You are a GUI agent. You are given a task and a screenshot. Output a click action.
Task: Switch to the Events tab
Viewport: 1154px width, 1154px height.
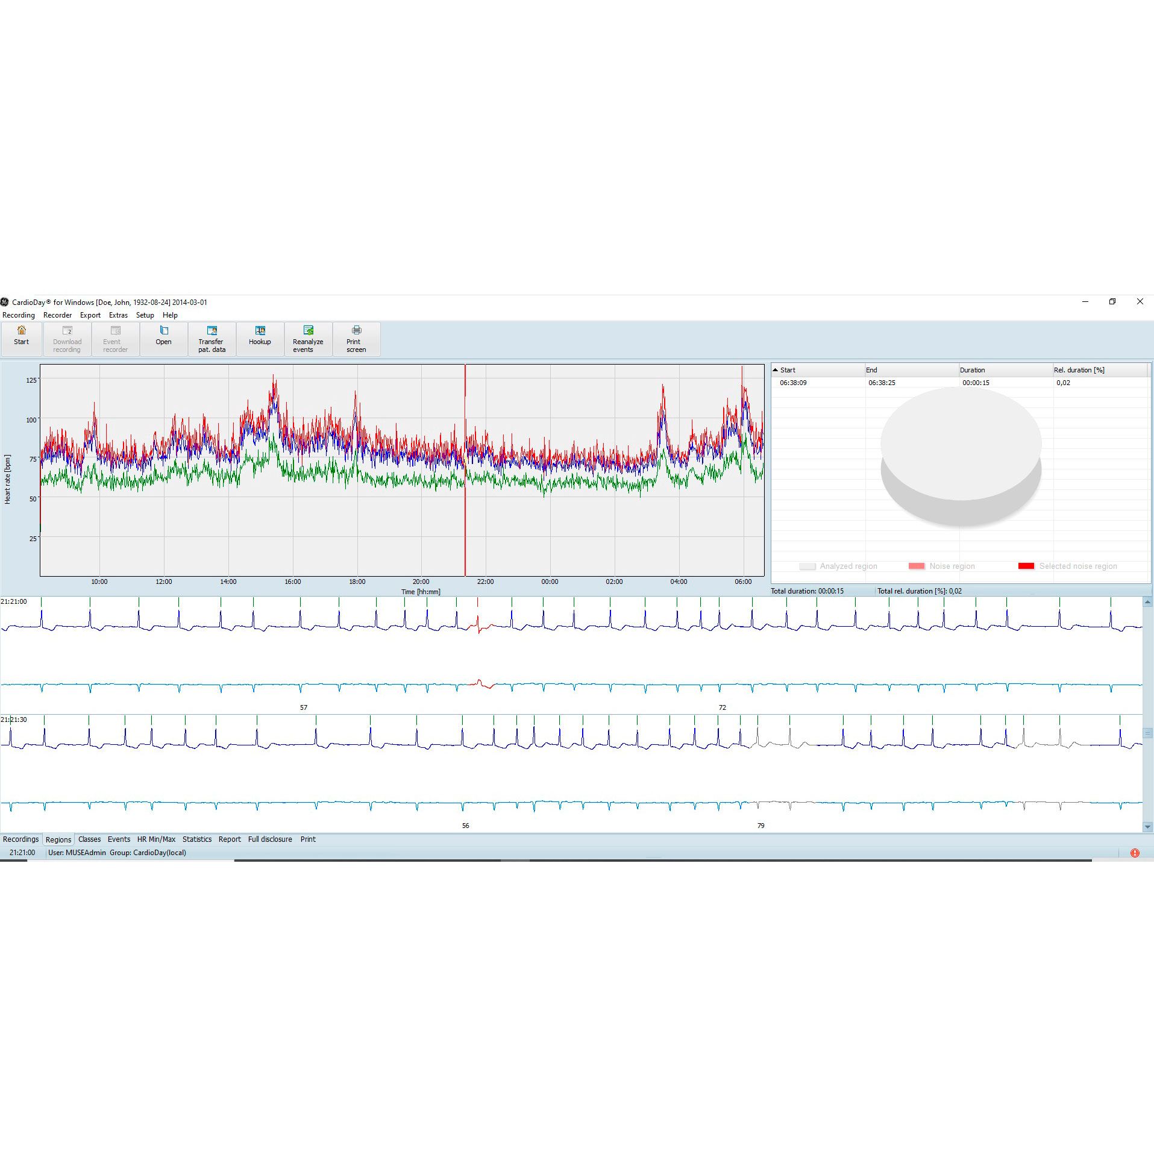[119, 839]
